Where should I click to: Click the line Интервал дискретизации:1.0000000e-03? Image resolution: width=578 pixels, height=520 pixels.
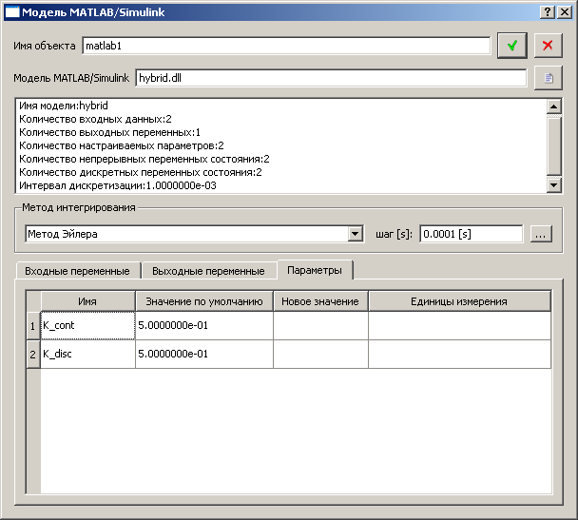pyautogui.click(x=118, y=185)
